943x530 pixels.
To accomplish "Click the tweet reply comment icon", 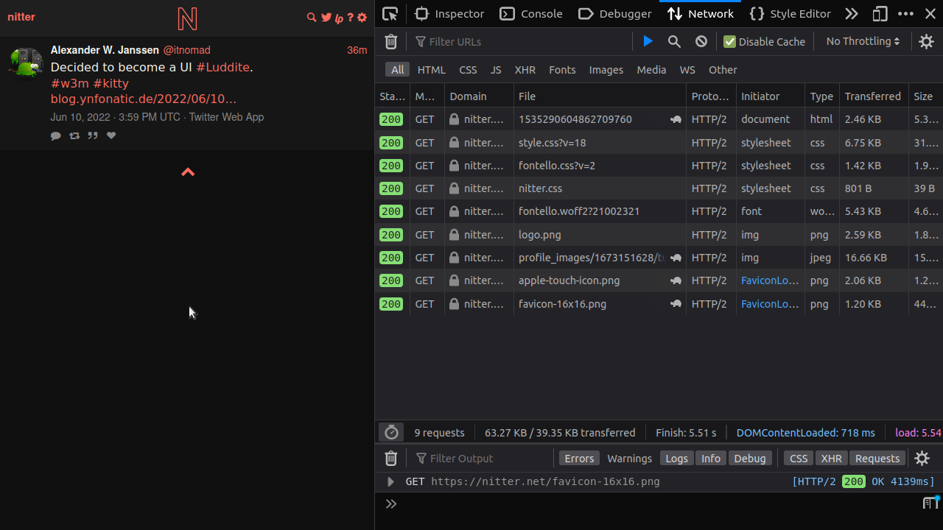I will click(x=56, y=135).
